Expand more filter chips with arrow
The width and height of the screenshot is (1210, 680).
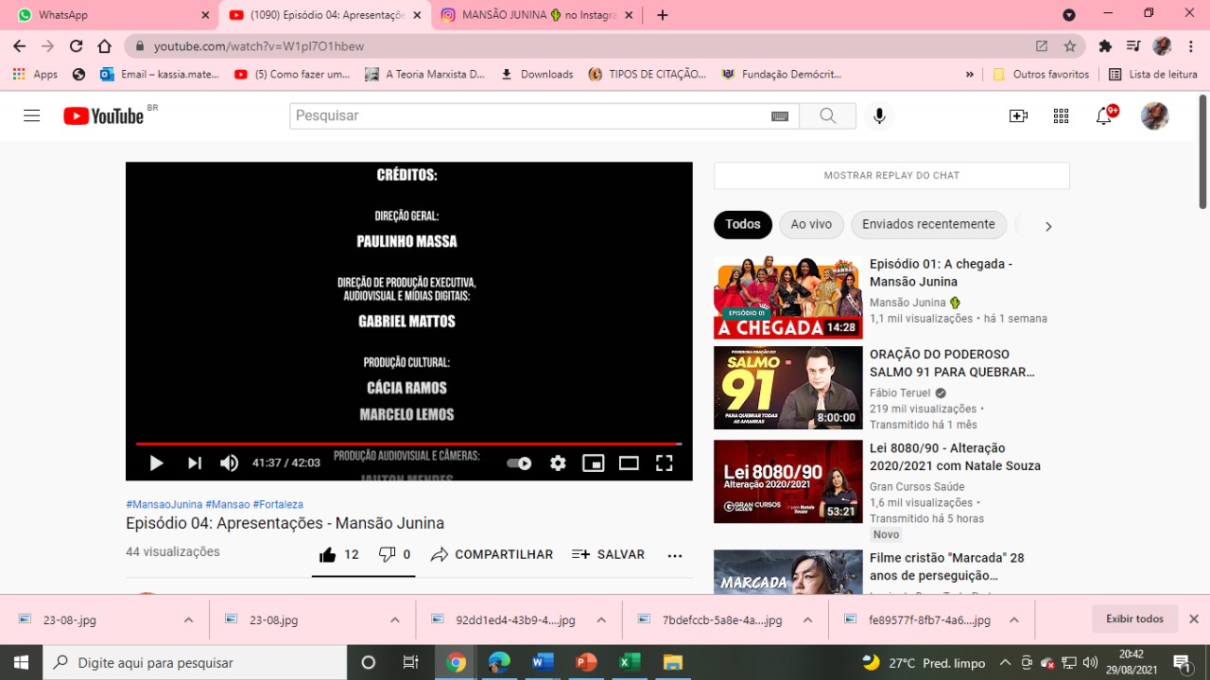pyautogui.click(x=1047, y=226)
